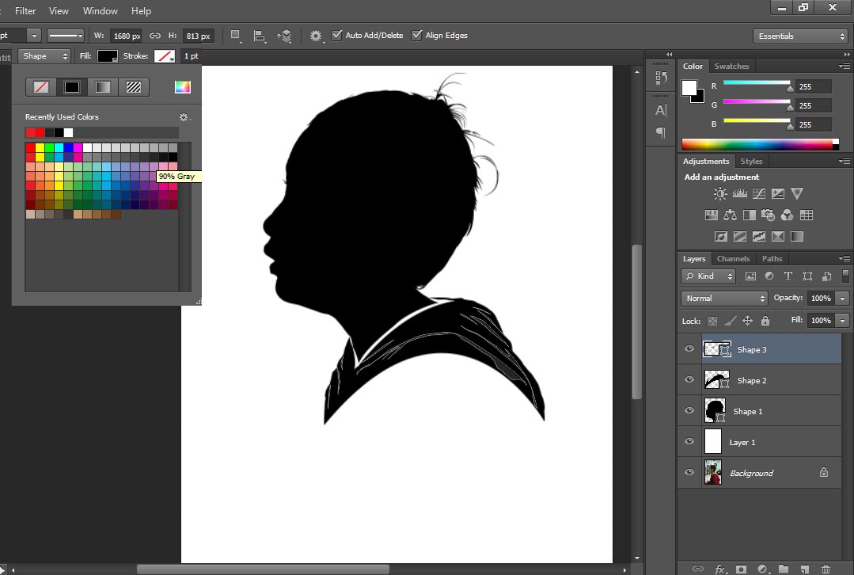The height and width of the screenshot is (575, 854).
Task: Open the Levels adjustment
Action: point(740,193)
